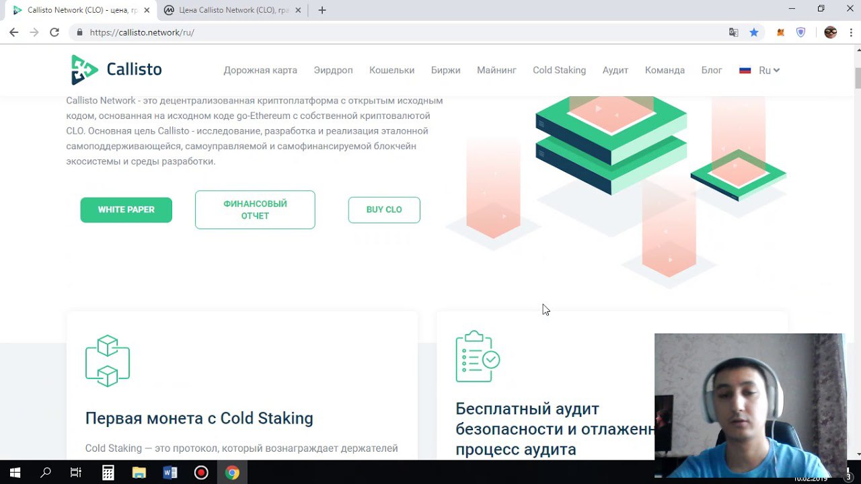Bookmark page with the star icon
Image resolution: width=861 pixels, height=484 pixels.
point(754,32)
